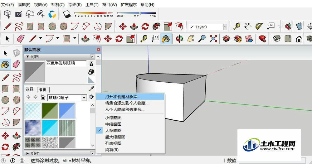This screenshot has width=312, height=164.
Task: Open the 玻璃和镜子 material collection dropdown
Action: [84, 98]
